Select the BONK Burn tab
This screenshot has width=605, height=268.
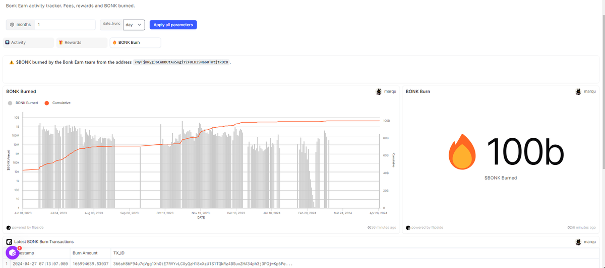[135, 43]
